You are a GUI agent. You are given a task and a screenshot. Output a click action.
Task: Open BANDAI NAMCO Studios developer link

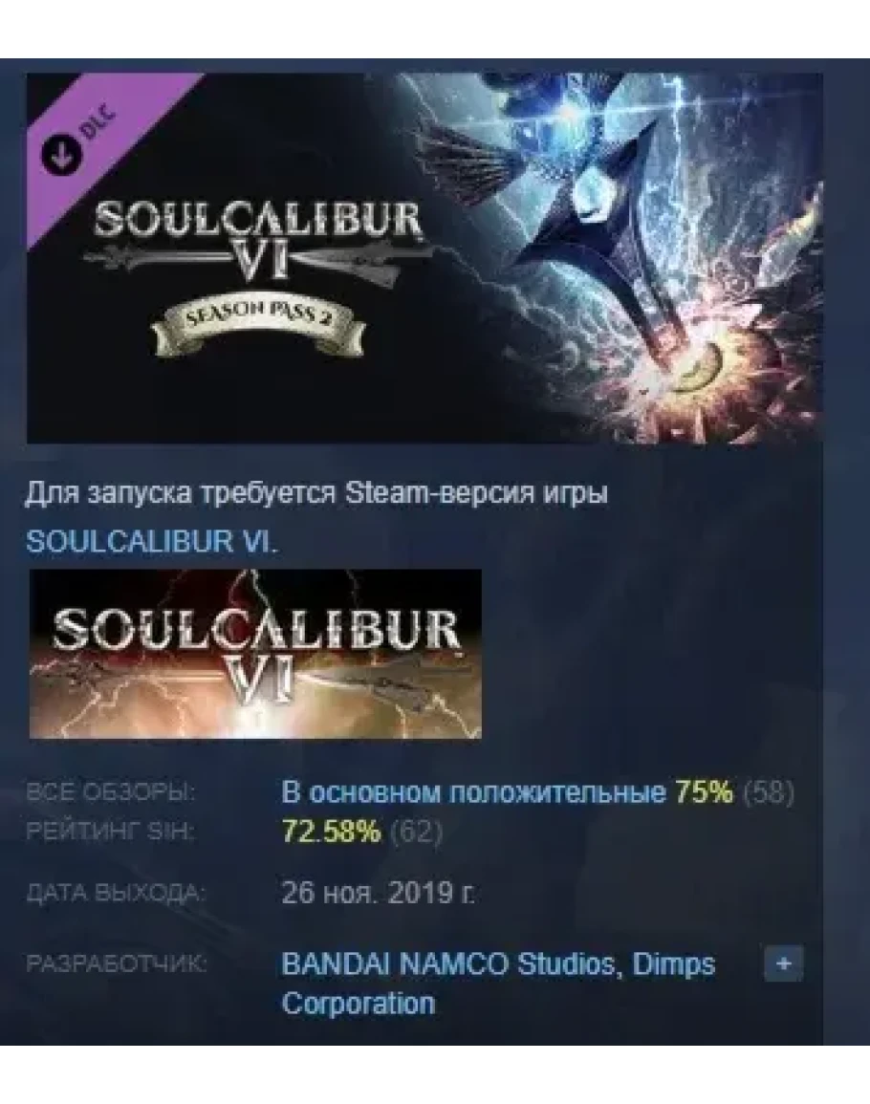pyautogui.click(x=449, y=963)
